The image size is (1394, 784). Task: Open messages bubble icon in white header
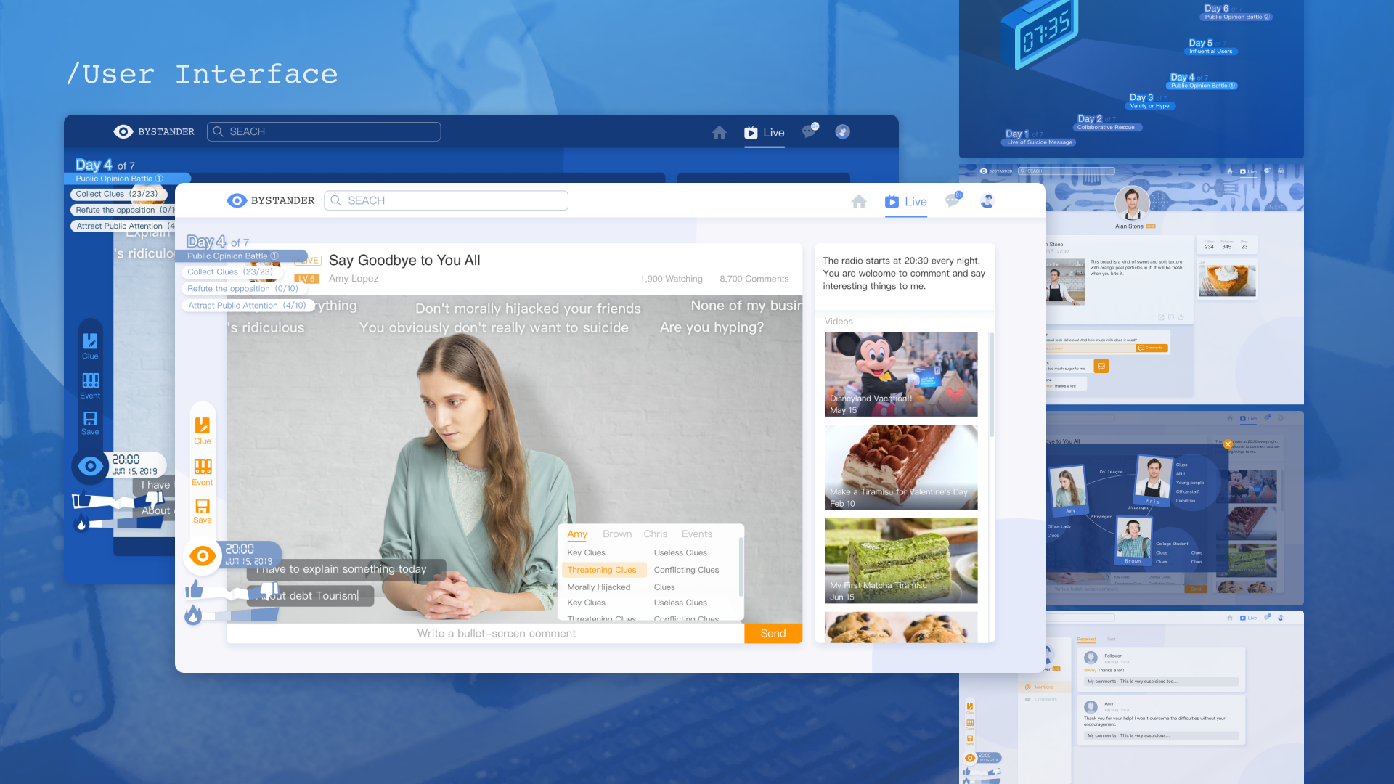click(x=953, y=201)
